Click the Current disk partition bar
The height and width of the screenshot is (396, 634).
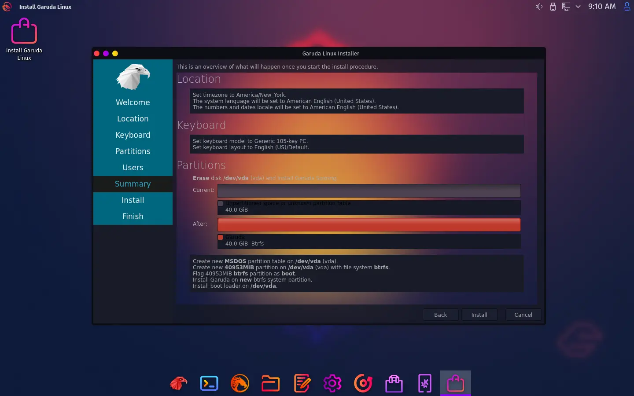(369, 191)
